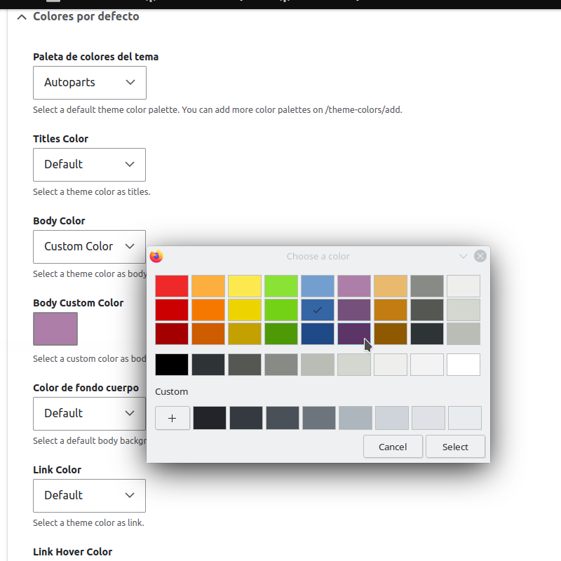
Task: Pick the bright red swatch in top row
Action: [x=172, y=286]
